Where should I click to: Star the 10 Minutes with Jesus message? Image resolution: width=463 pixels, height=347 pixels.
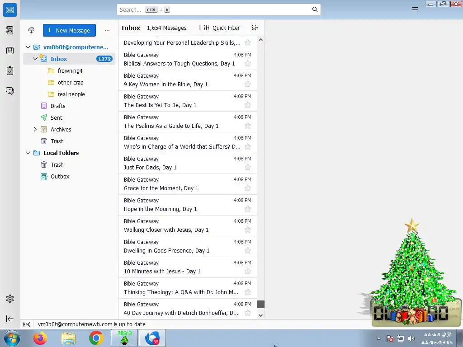(248, 272)
